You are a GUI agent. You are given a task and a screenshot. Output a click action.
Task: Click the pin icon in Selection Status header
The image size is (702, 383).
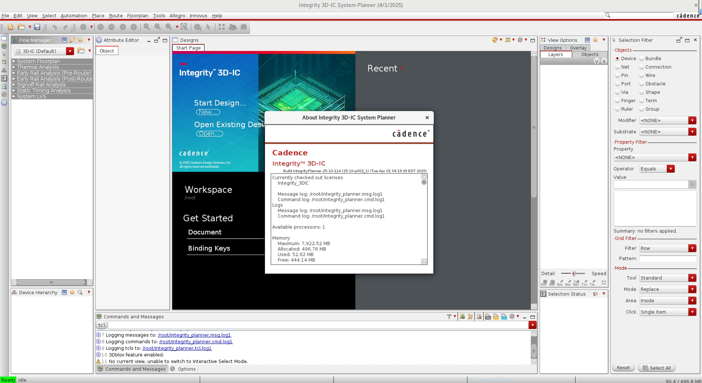click(595, 294)
